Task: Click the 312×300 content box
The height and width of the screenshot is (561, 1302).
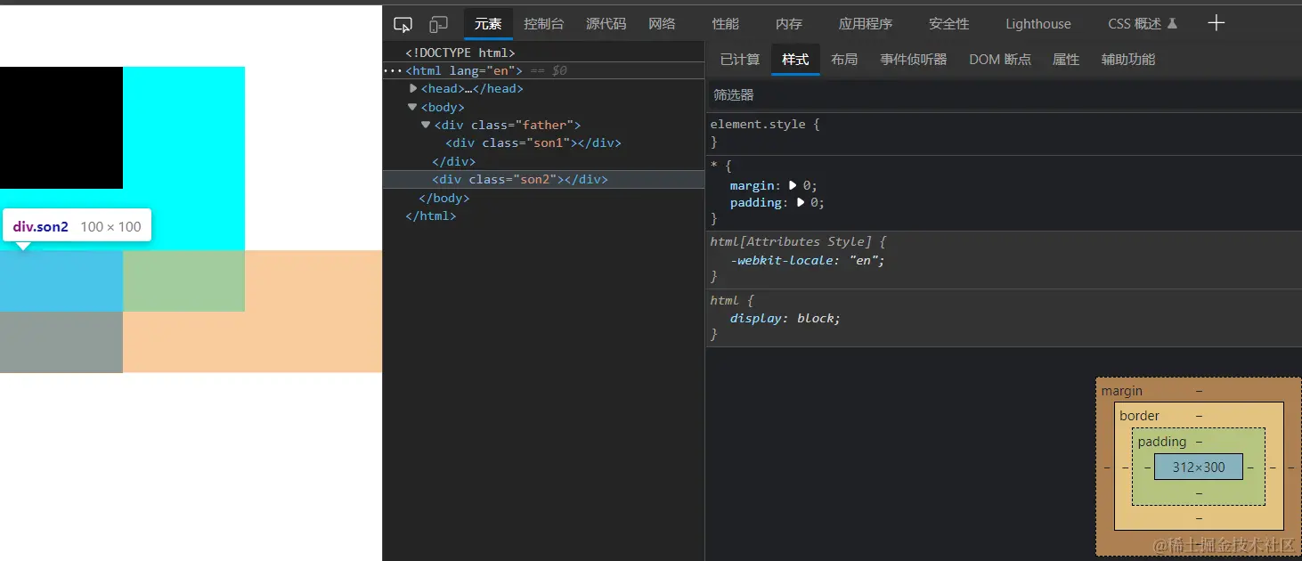Action: (1198, 467)
